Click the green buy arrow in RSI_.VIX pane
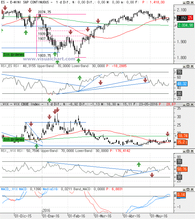 (139, 164)
